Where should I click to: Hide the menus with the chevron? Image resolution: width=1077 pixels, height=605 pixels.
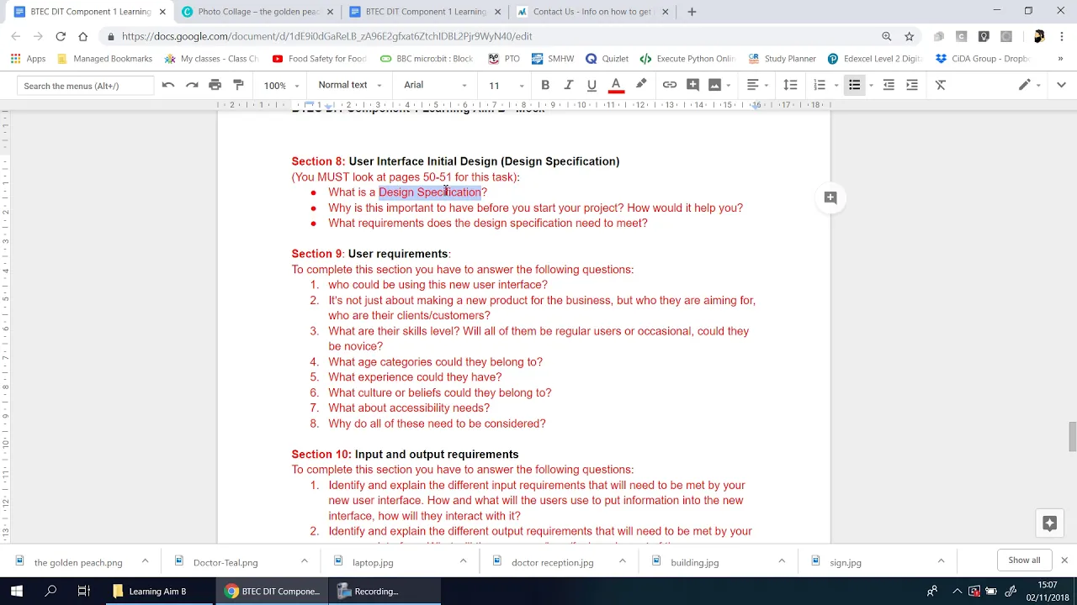pos(1061,85)
